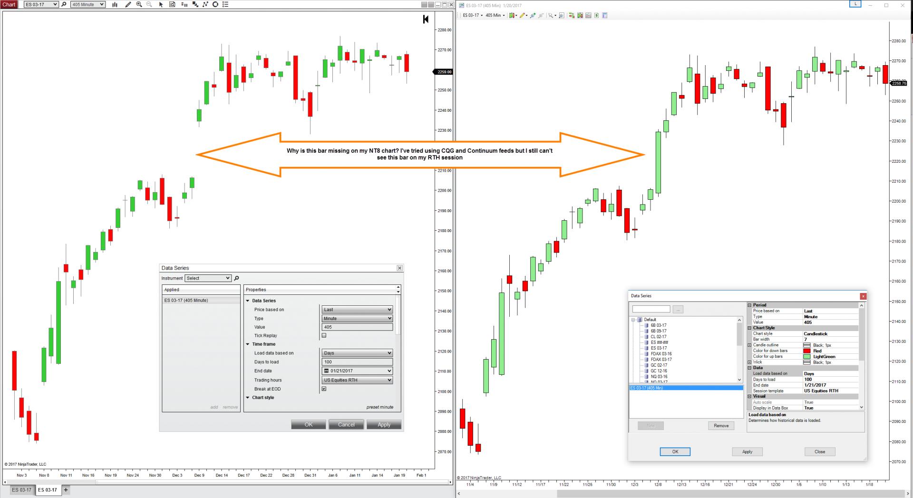Open the Instrument Select dropdown in Data Series dialog
This screenshot has height=498, width=913.
tap(208, 278)
